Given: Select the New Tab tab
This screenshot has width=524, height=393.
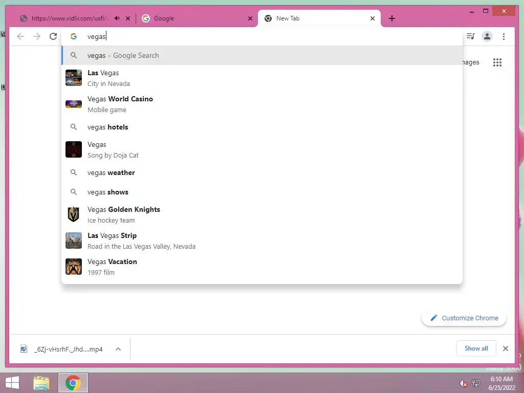Looking at the screenshot, I should (319, 18).
